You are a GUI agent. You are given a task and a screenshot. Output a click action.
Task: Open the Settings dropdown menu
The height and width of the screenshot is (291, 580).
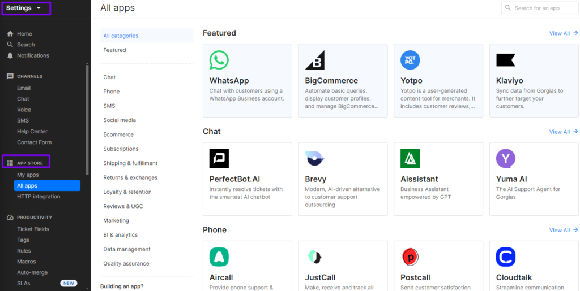pyautogui.click(x=24, y=8)
